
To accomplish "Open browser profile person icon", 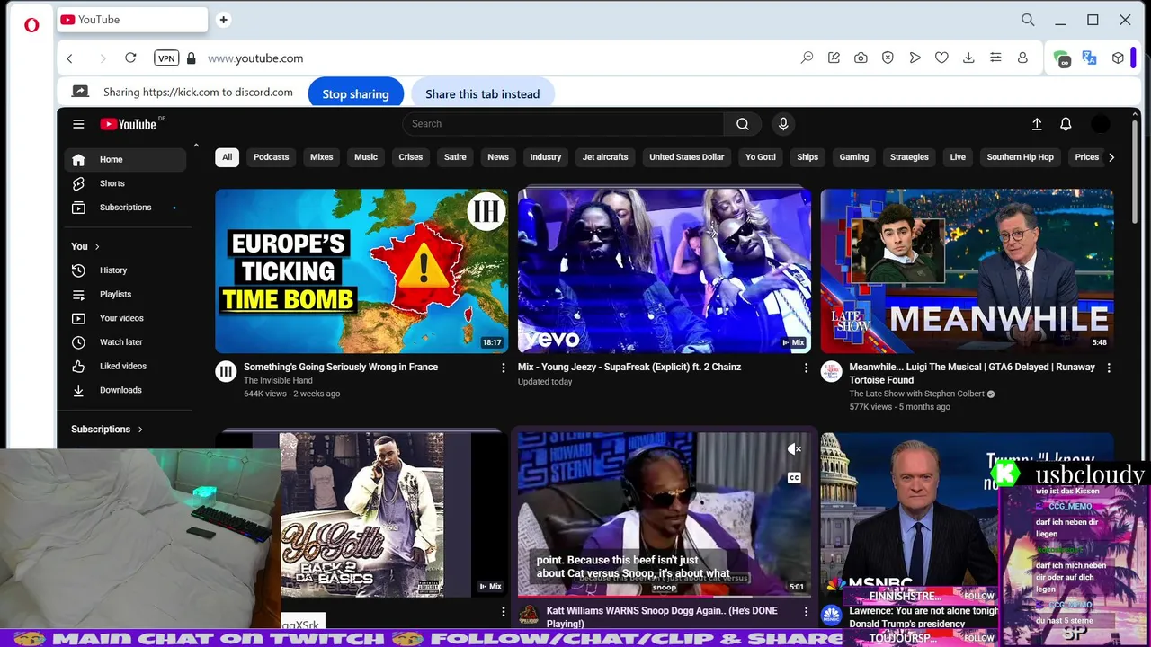I will [1022, 58].
